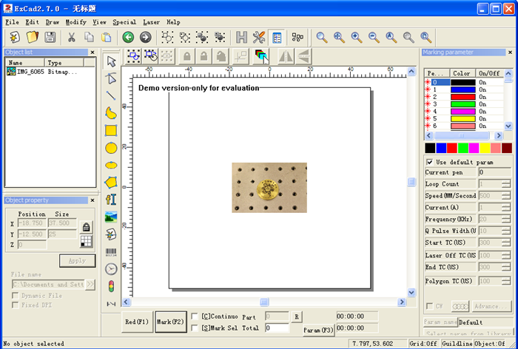Viewport: 518px width, 349px height.
Task: Pick the polygon drawing tool
Action: click(111, 182)
